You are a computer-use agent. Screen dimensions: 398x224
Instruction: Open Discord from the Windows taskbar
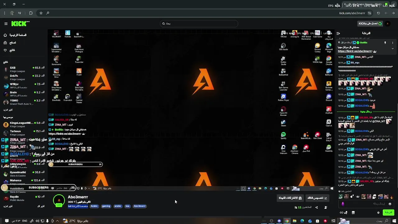(279, 221)
